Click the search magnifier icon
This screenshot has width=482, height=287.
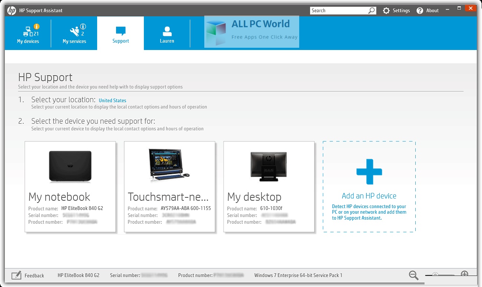point(372,11)
